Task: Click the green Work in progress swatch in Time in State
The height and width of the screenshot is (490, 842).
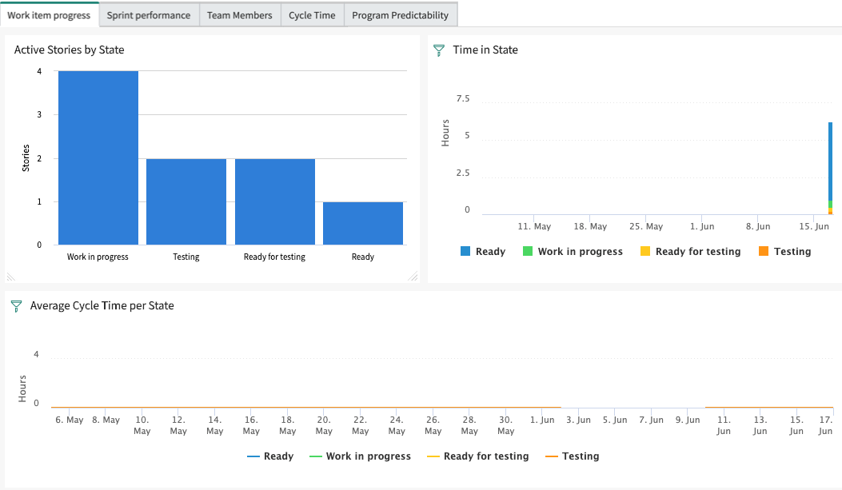Action: coord(528,251)
